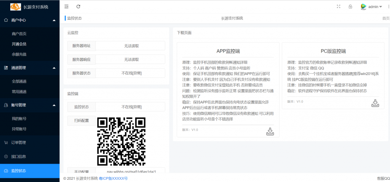Open 异常账号 in sidebar
390x182 pixels.
(19, 129)
